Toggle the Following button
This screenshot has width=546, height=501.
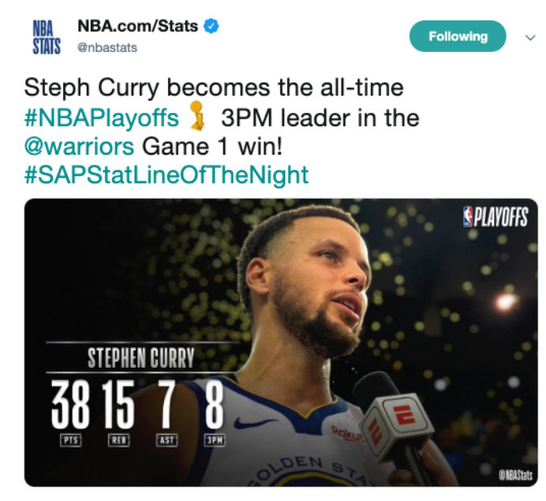click(458, 36)
